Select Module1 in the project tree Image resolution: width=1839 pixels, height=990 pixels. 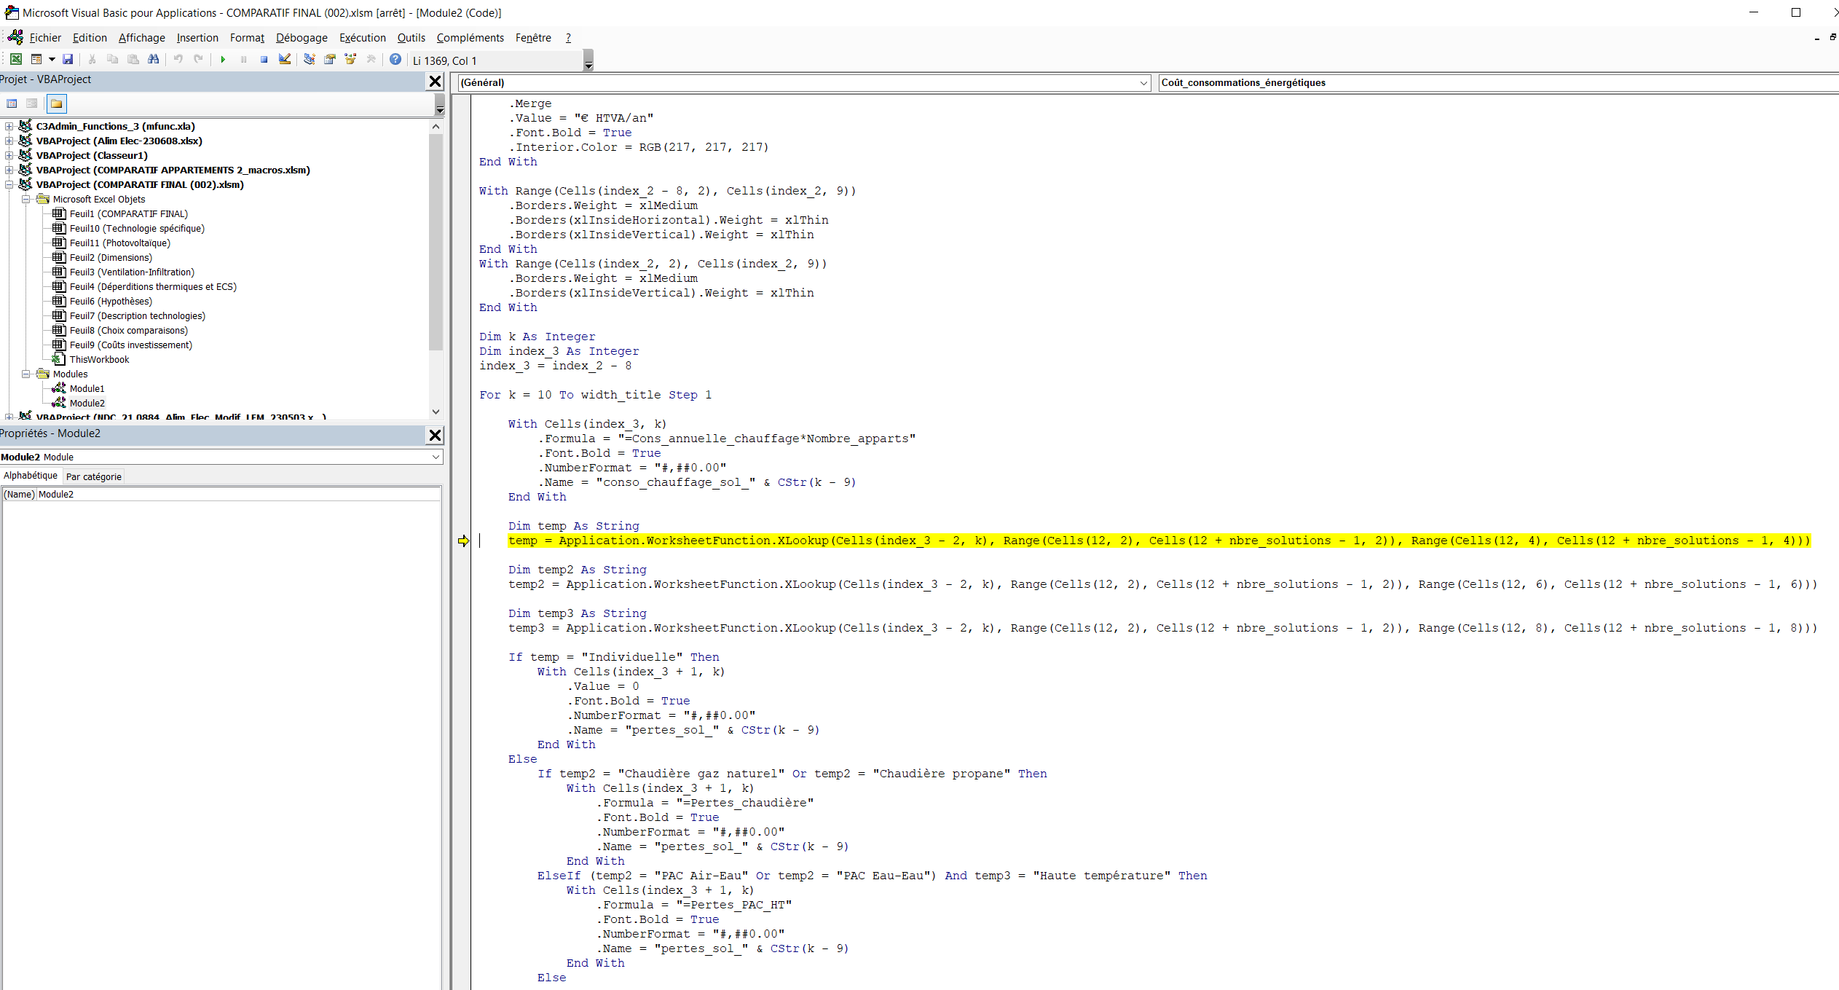pos(87,388)
